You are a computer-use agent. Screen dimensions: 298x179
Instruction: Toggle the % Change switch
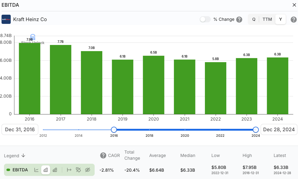[x=205, y=19]
